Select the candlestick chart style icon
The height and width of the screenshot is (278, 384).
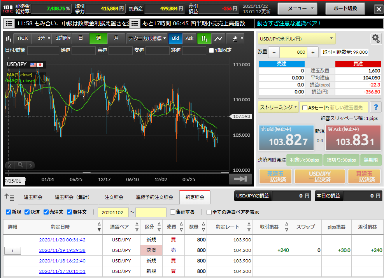[x=204, y=38]
